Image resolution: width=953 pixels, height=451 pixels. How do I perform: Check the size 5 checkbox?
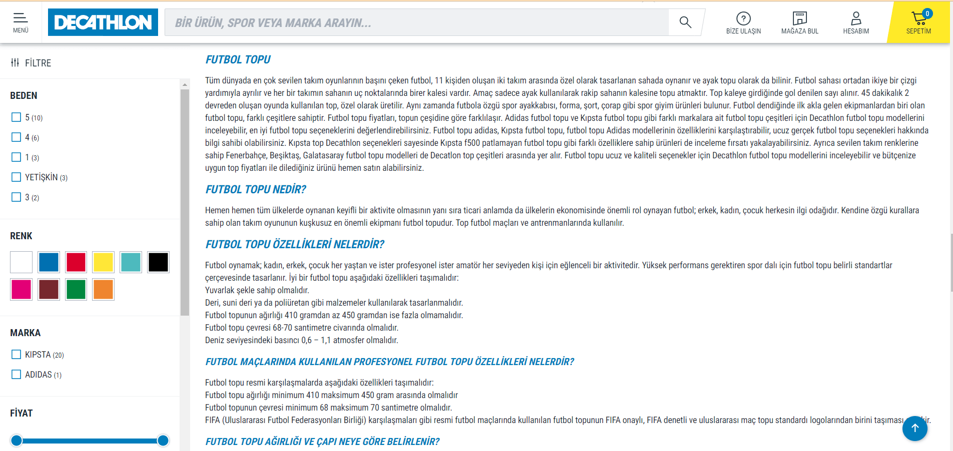pyautogui.click(x=15, y=116)
